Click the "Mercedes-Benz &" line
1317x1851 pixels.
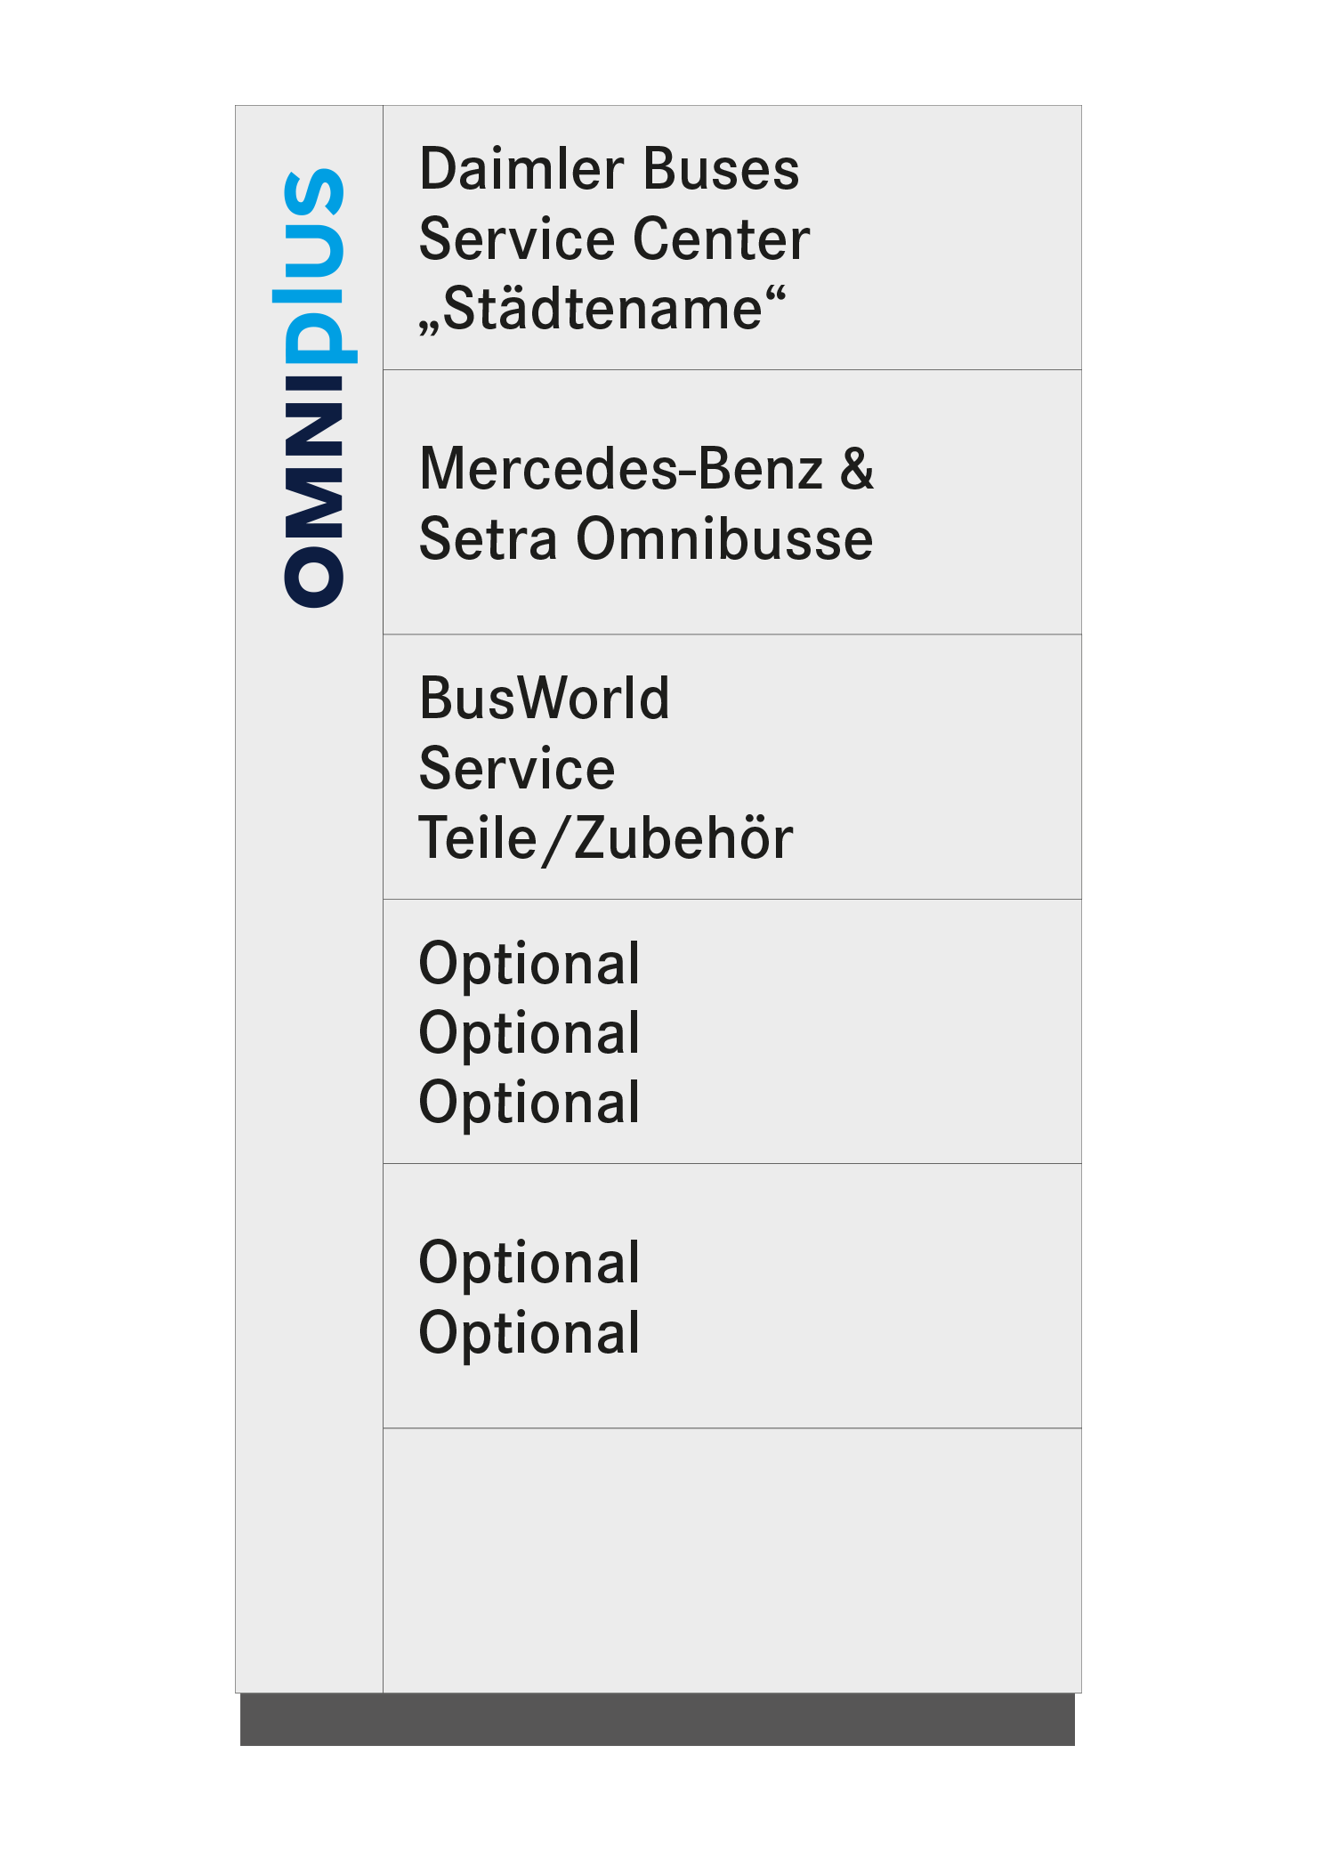click(x=647, y=469)
